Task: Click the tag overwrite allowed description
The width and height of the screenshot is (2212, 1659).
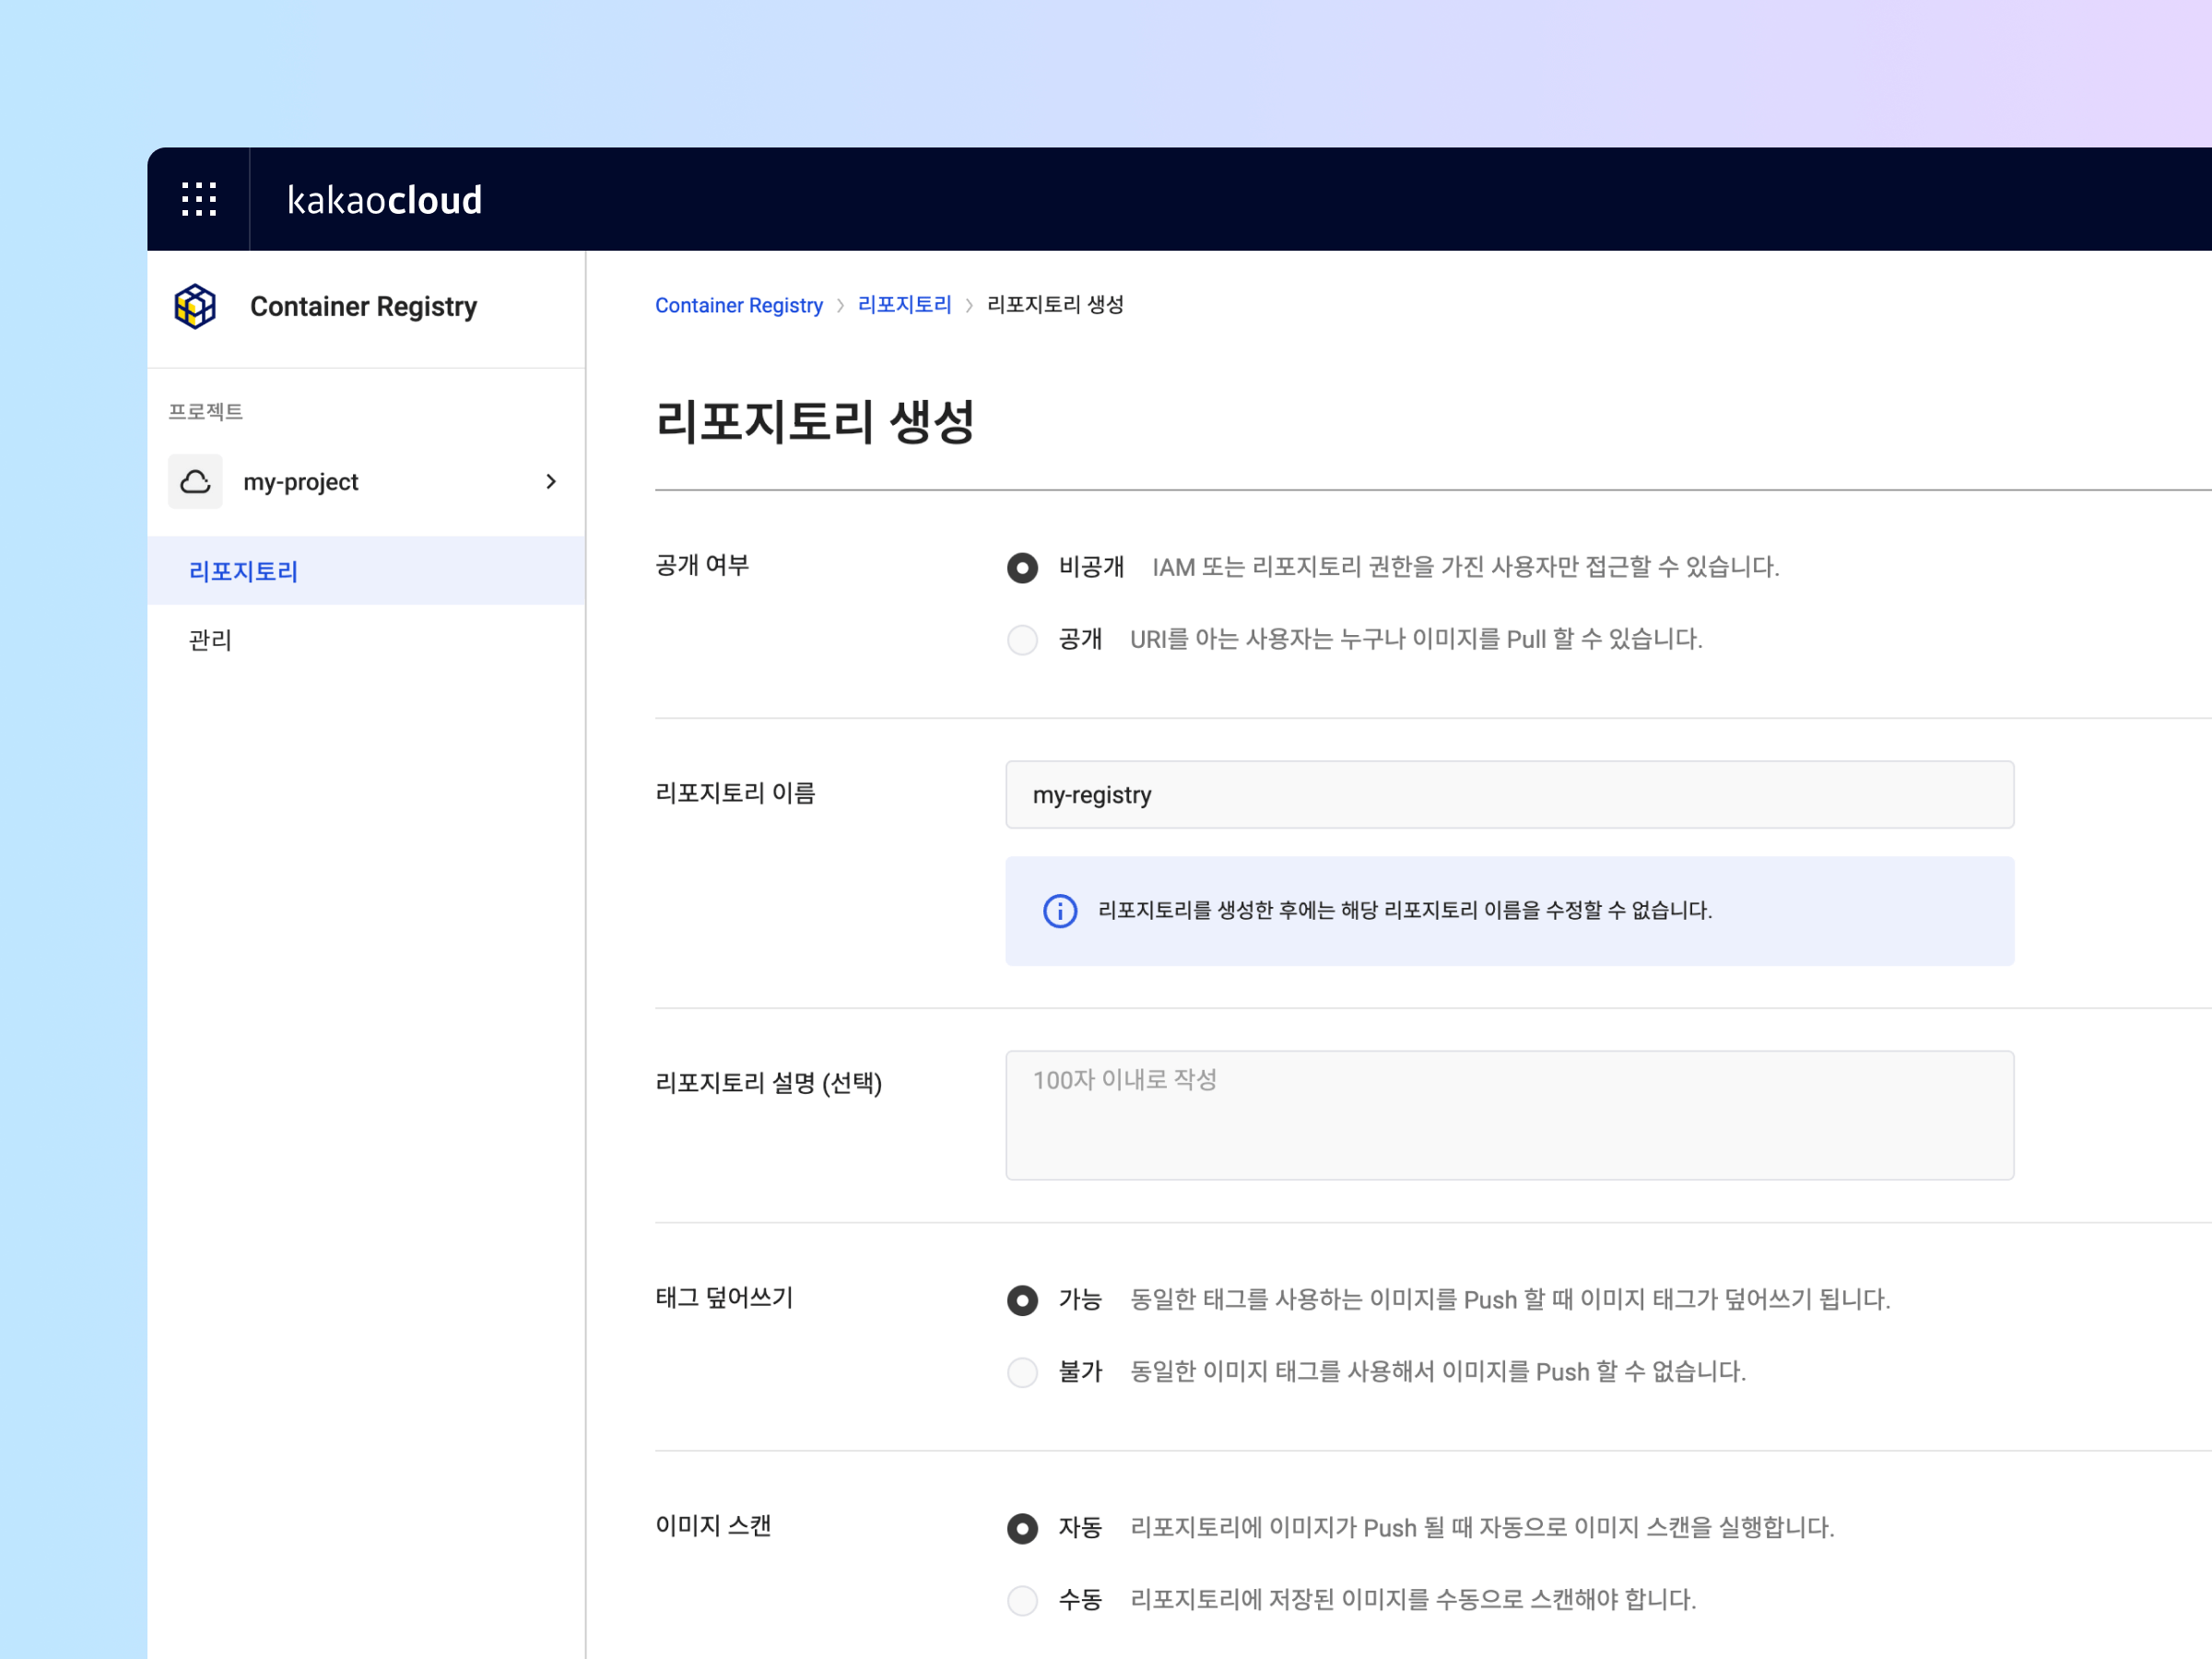Action: pyautogui.click(x=1510, y=1301)
